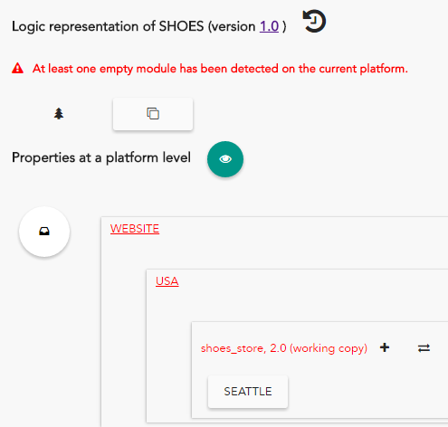
Task: Click the red warning triangle icon
Action: [x=17, y=68]
